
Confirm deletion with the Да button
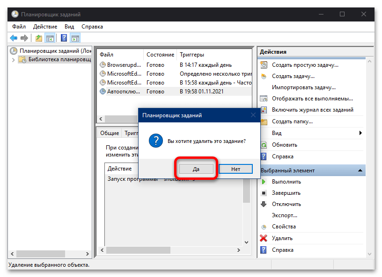point(196,169)
